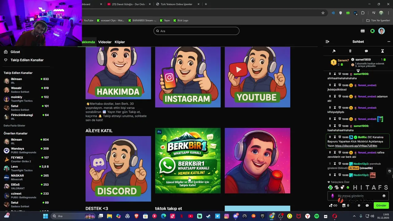Open a new browser tab
This screenshot has width=393, height=221.
point(206,4)
